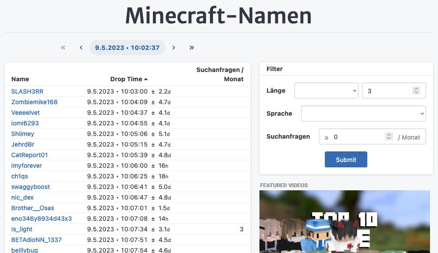
Task: Click drop time 10:04:09 ± 4.7d
Action: pos(129,102)
